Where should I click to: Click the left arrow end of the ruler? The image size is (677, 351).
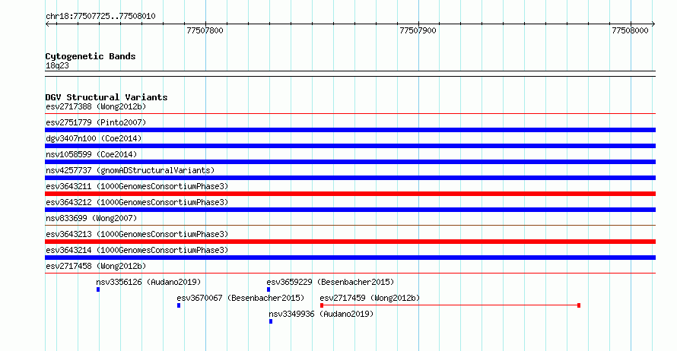pyautogui.click(x=47, y=24)
